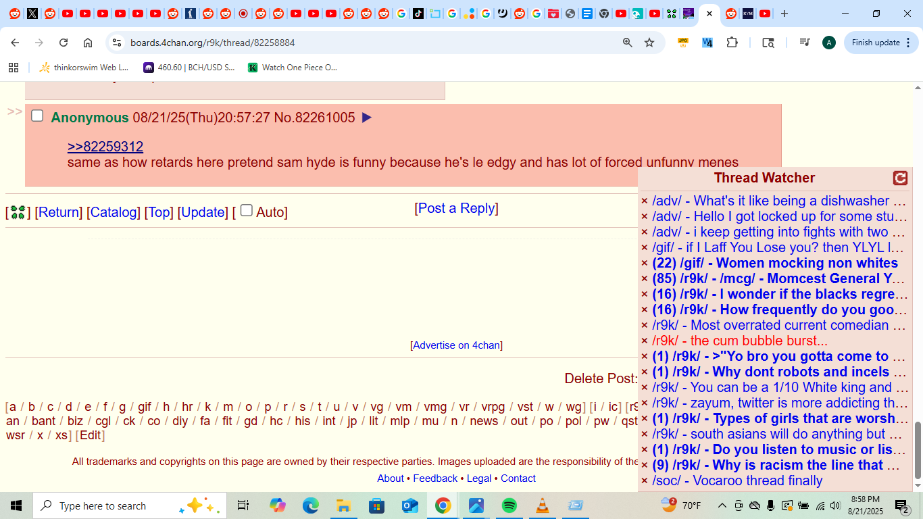Remove the Vocaroo thread from Thread Watcher
This screenshot has height=519, width=923.
click(x=645, y=481)
